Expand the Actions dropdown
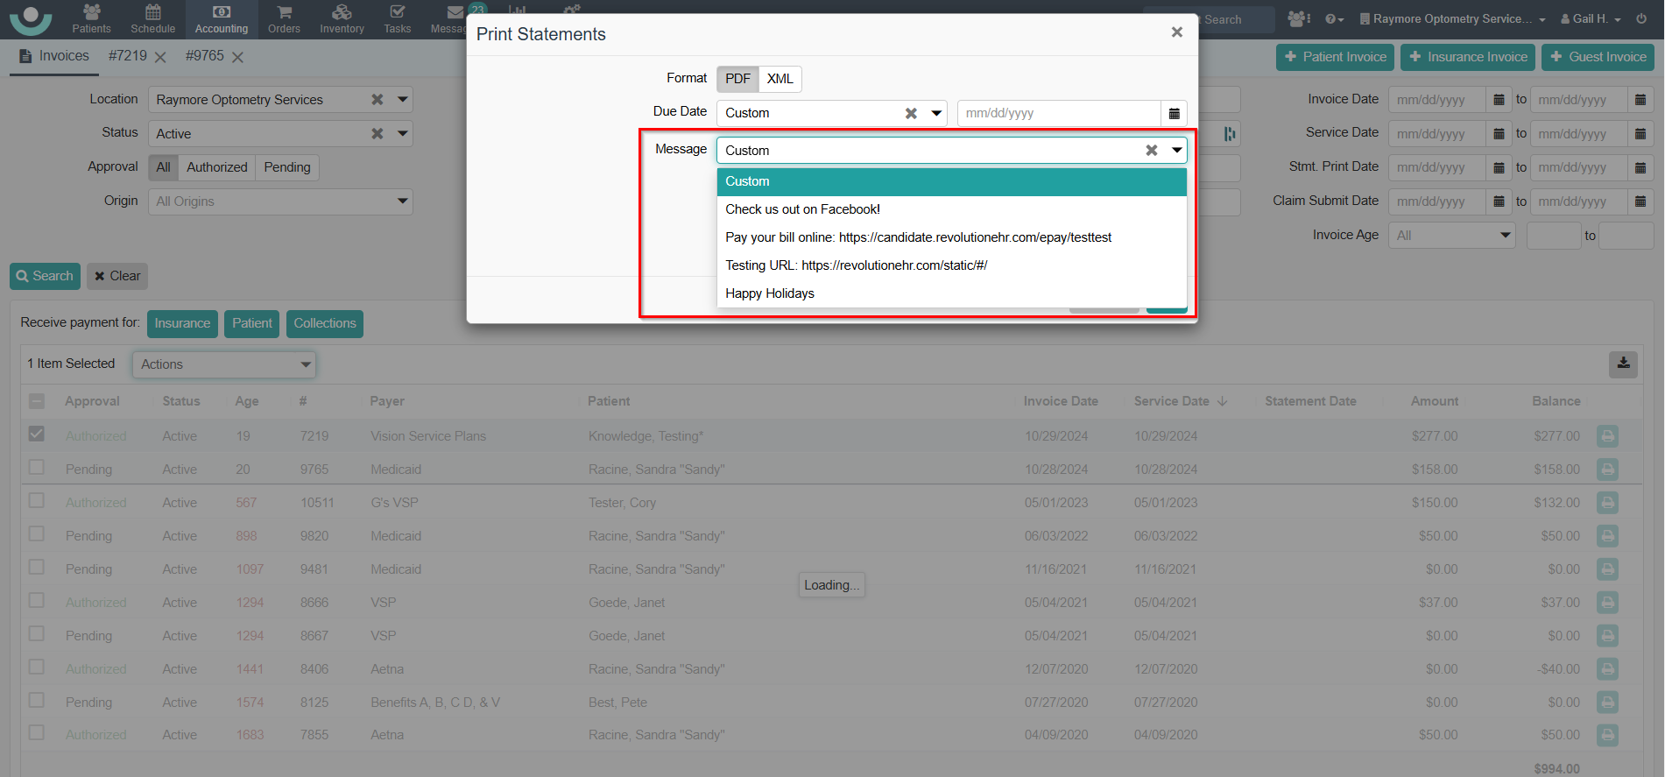1665x777 pixels. 224,364
